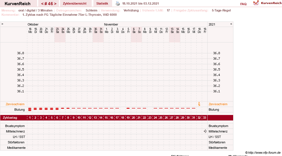Click the spotting dots on cycle day 12
Viewport: 282px width, 156px height.
[x=90, y=108]
